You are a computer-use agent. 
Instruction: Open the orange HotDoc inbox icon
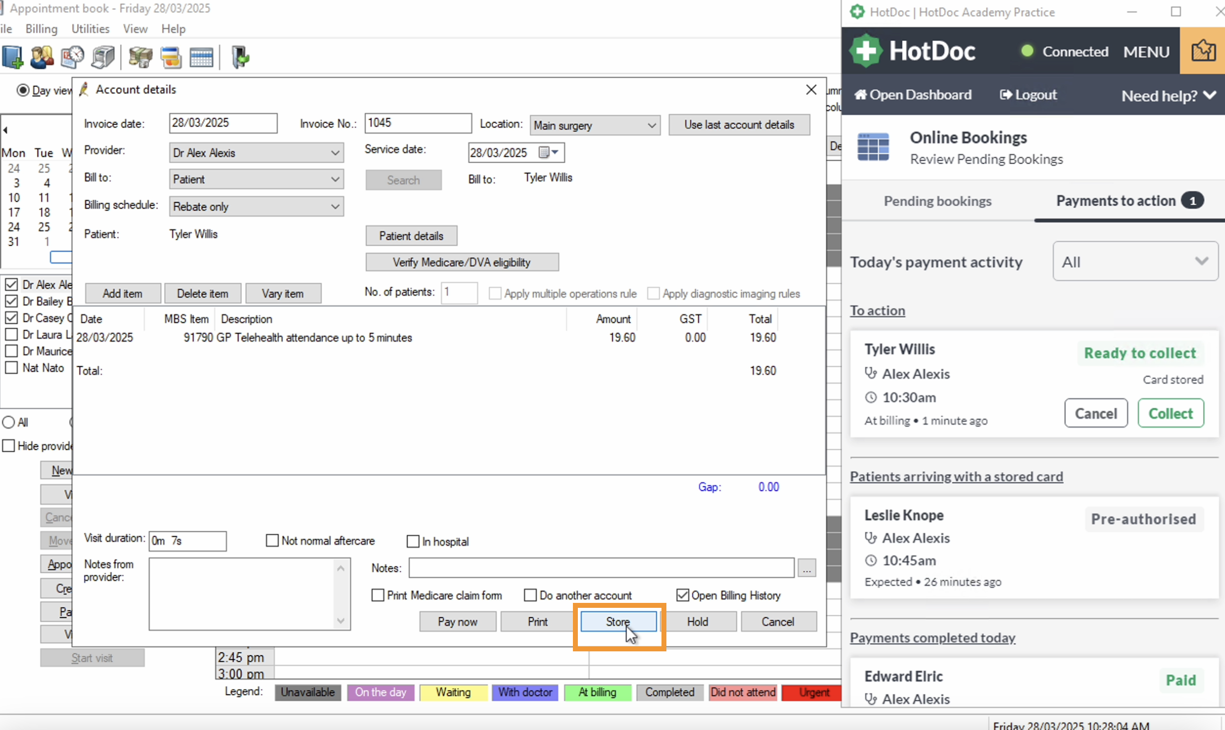[x=1203, y=50]
